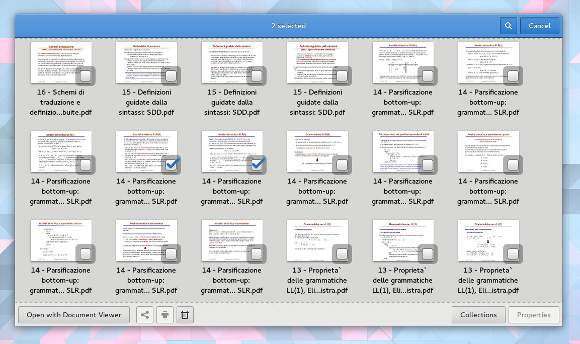This screenshot has width=580, height=344.
Task: Open the 'Riconoscitore dei prefissi ascendenti validi' thumbnail
Action: coord(403,151)
